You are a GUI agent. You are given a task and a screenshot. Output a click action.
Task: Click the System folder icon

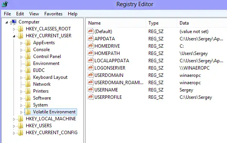point(28,105)
